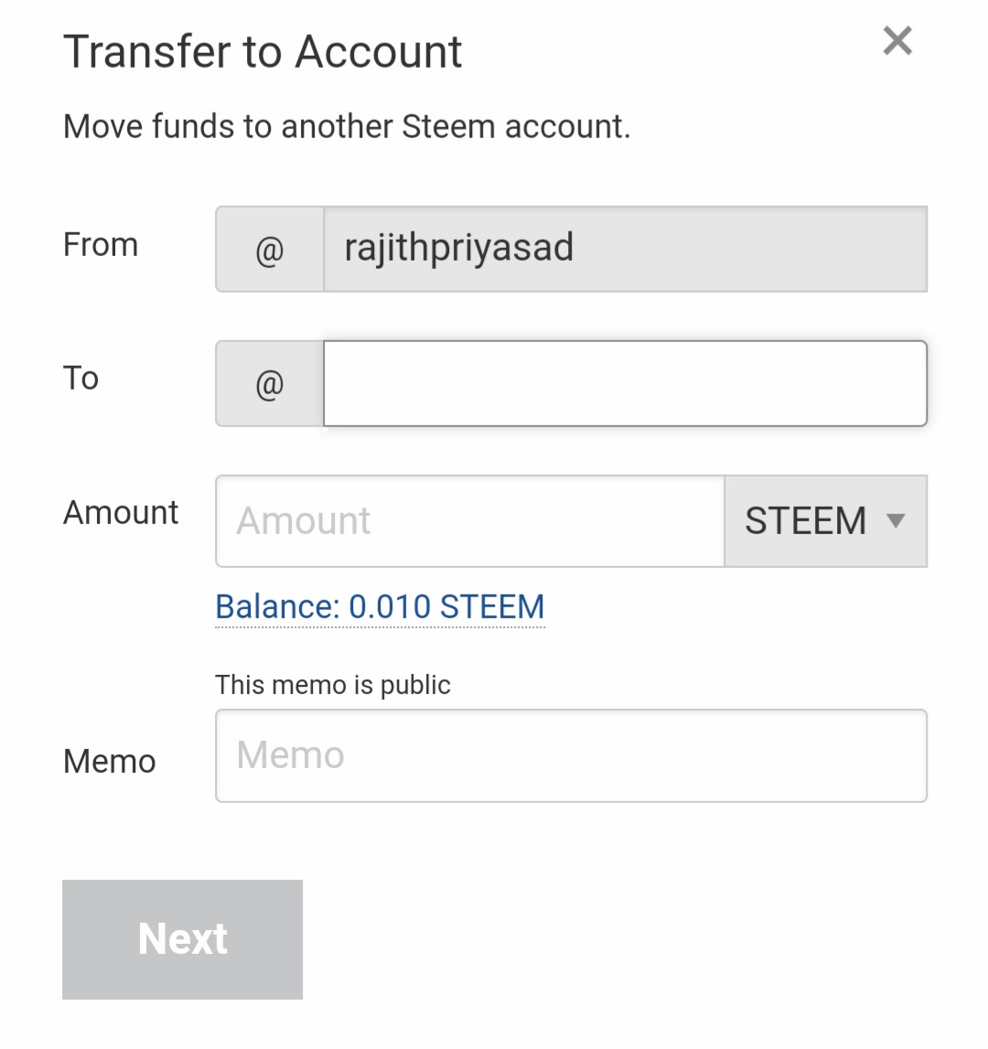Click the Memo label text

tap(109, 761)
